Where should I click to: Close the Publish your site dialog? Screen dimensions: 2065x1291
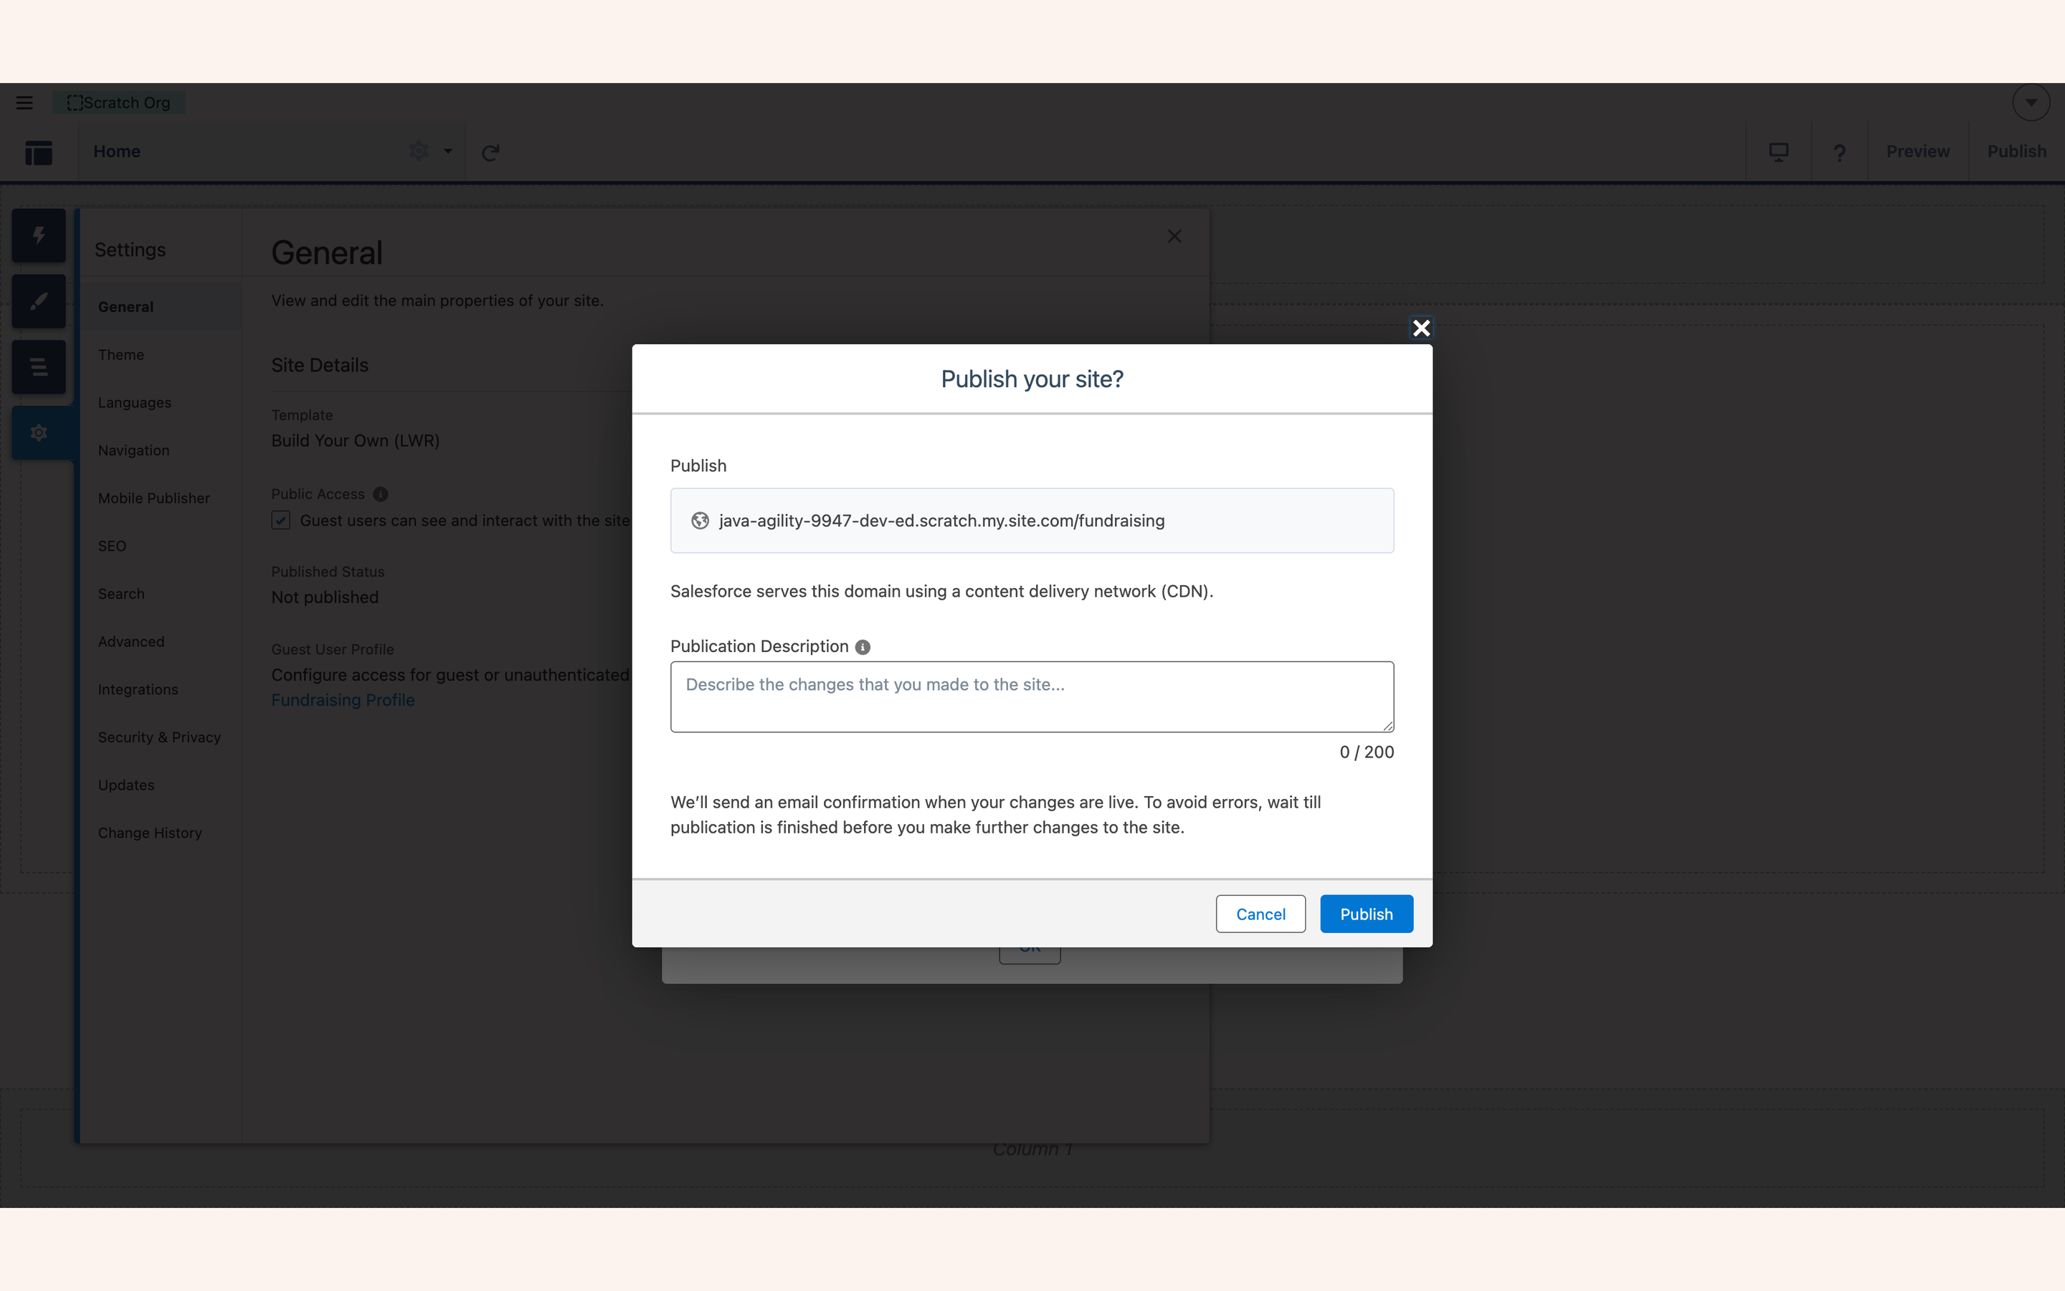(1420, 328)
